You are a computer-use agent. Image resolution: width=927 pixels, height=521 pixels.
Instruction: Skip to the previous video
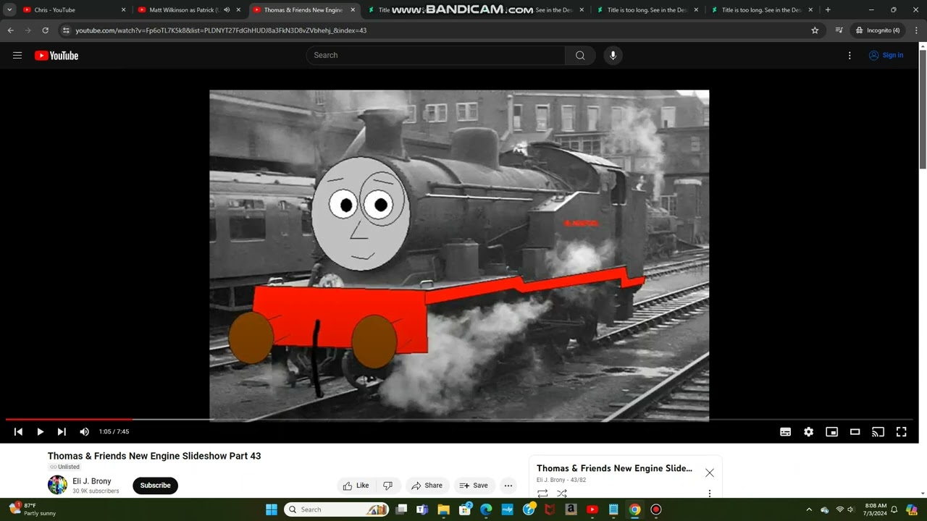pyautogui.click(x=18, y=431)
